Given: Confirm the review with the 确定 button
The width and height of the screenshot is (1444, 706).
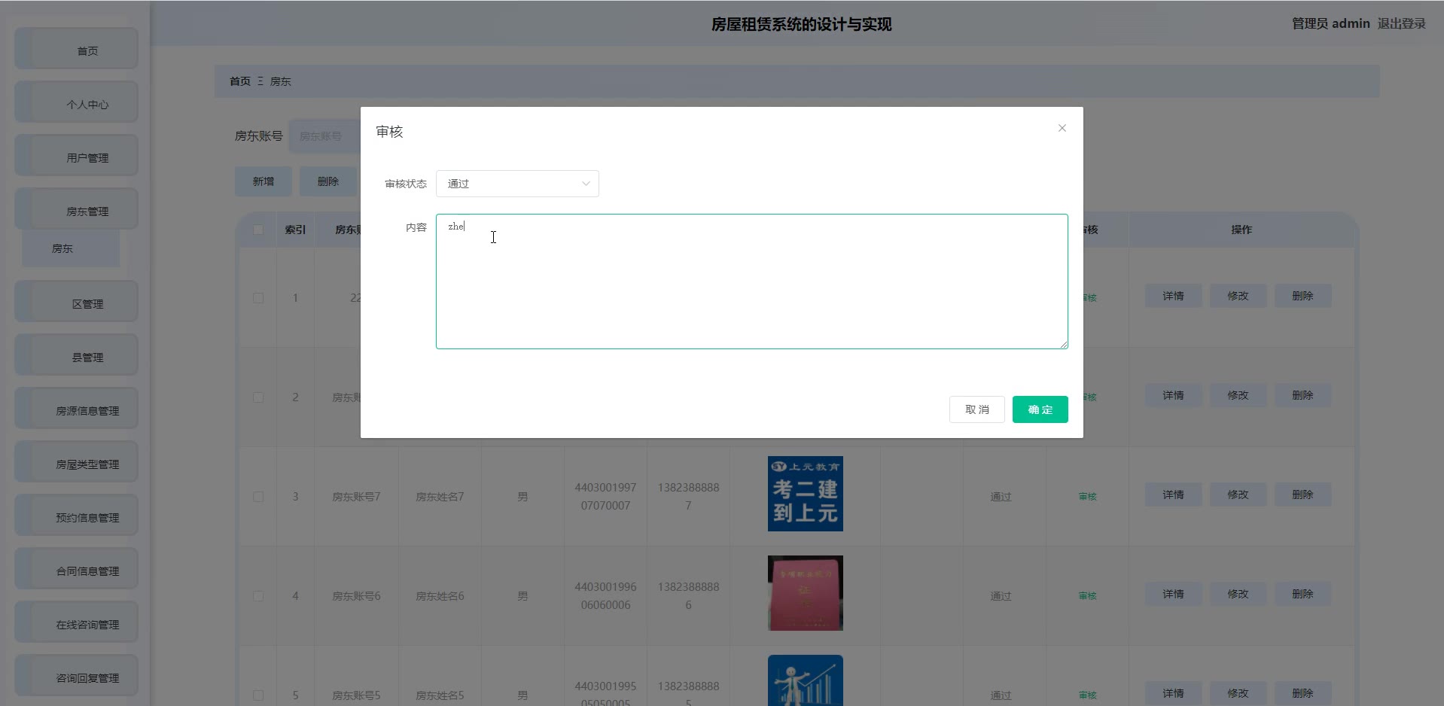Looking at the screenshot, I should (x=1040, y=409).
